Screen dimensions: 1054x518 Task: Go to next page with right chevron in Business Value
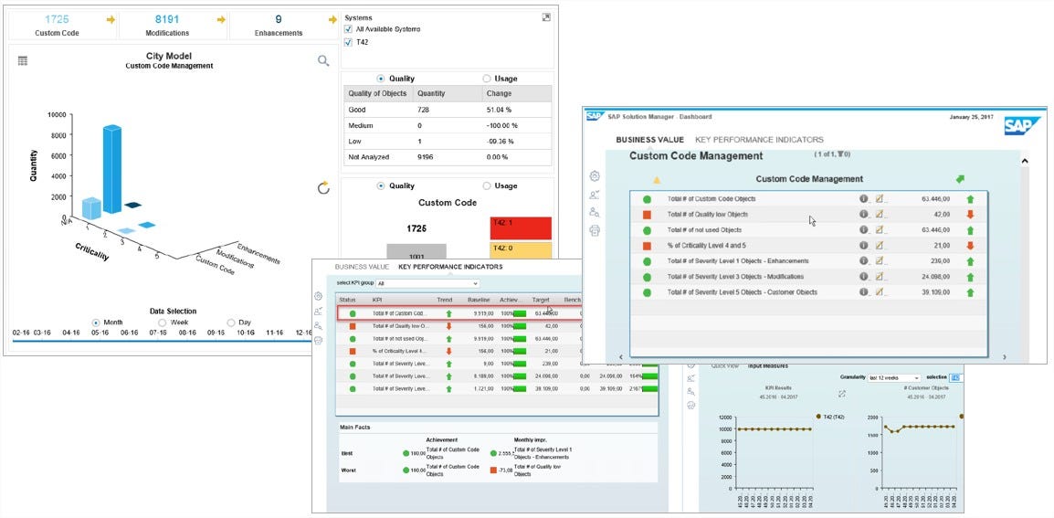point(1005,357)
